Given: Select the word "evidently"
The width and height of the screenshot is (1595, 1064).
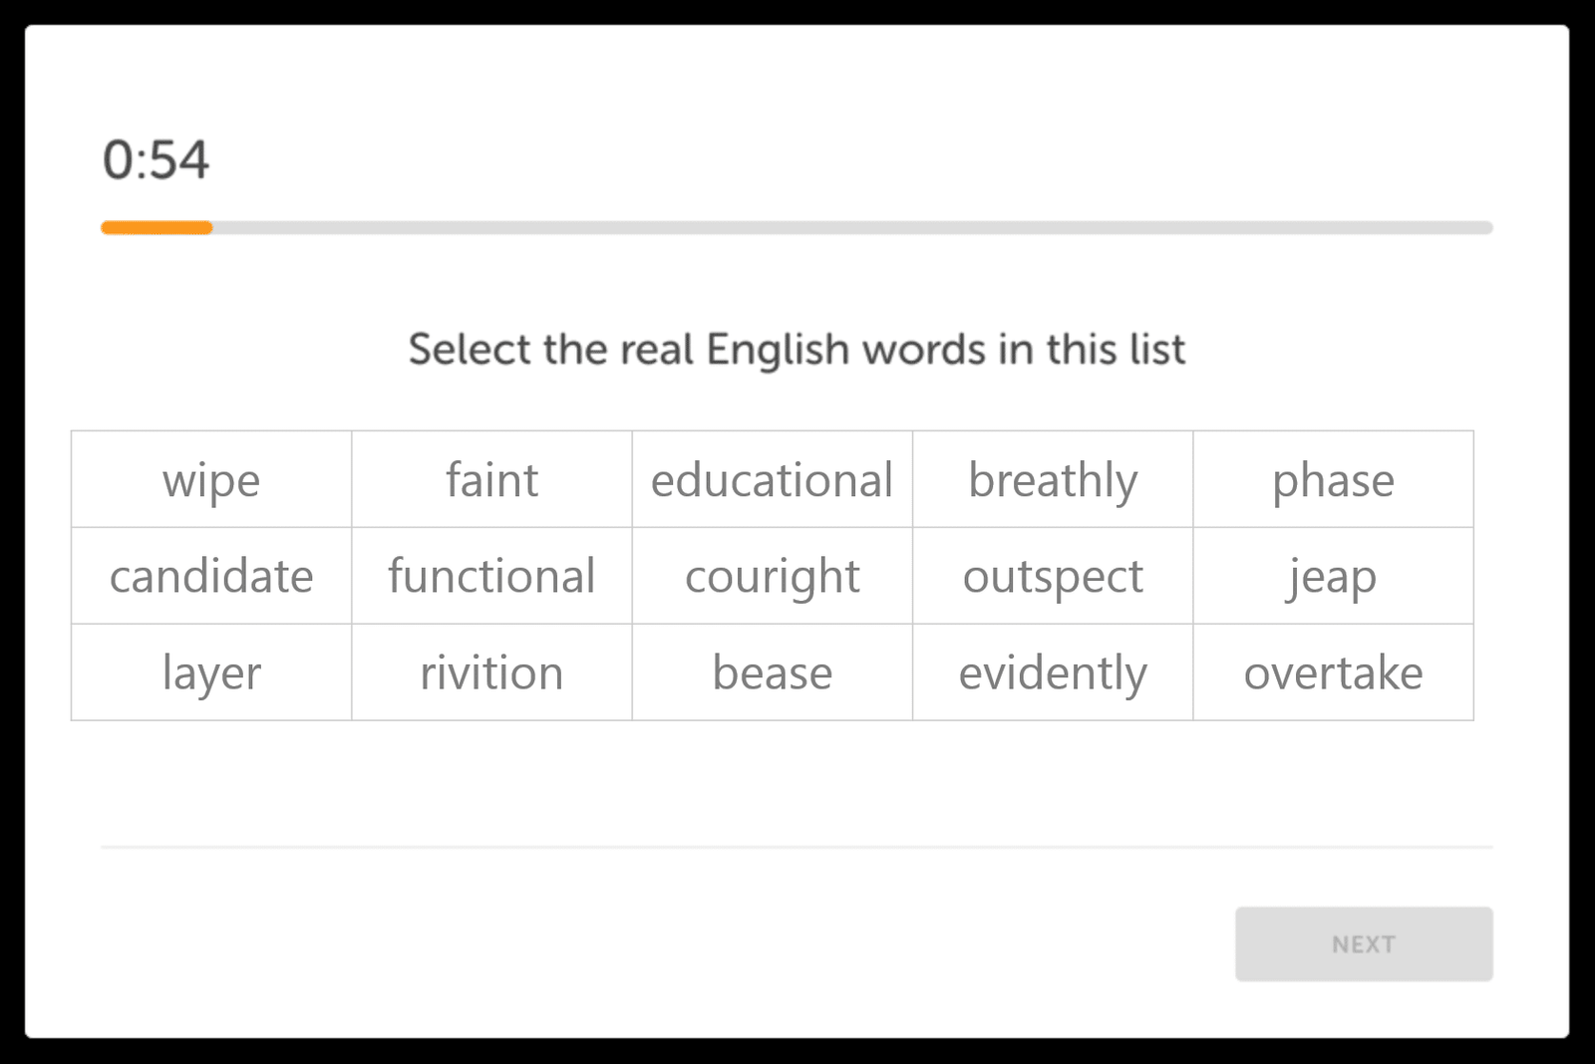Looking at the screenshot, I should tap(1053, 672).
